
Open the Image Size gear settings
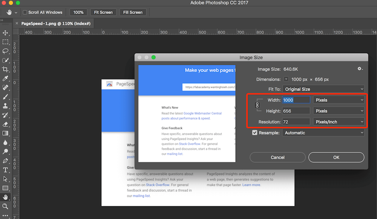point(360,69)
